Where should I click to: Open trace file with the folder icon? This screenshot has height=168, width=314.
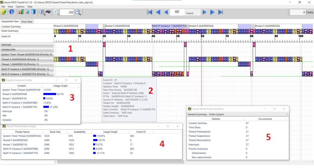3,12
